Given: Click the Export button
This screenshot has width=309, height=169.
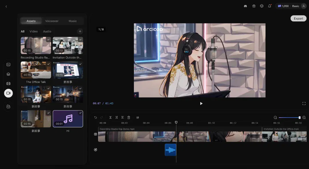Looking at the screenshot, I should click(x=298, y=18).
